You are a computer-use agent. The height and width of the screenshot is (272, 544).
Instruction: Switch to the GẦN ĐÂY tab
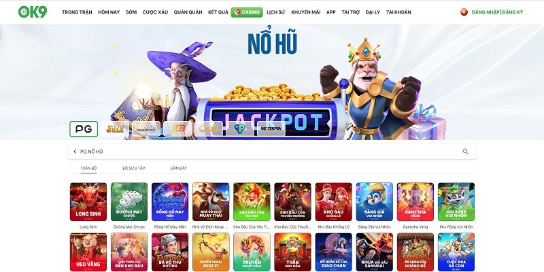click(179, 168)
